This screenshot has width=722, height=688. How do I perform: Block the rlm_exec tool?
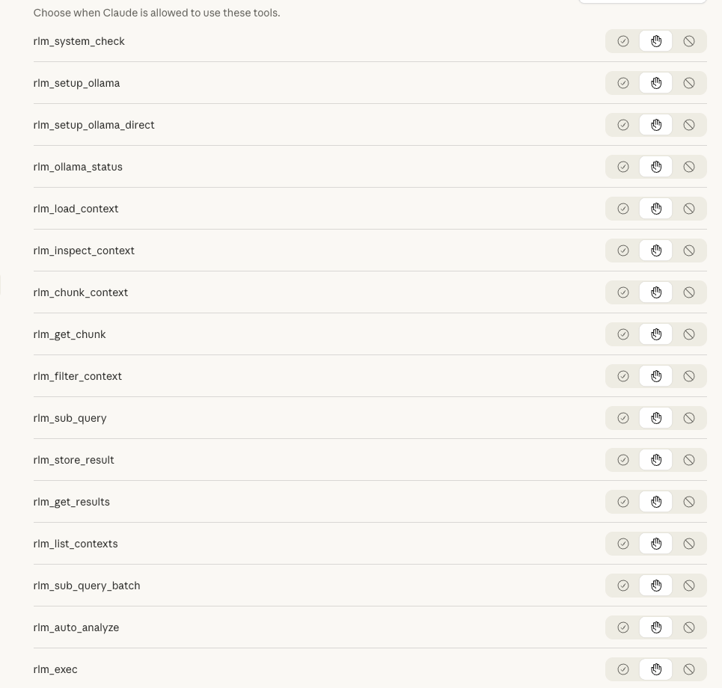tap(689, 669)
